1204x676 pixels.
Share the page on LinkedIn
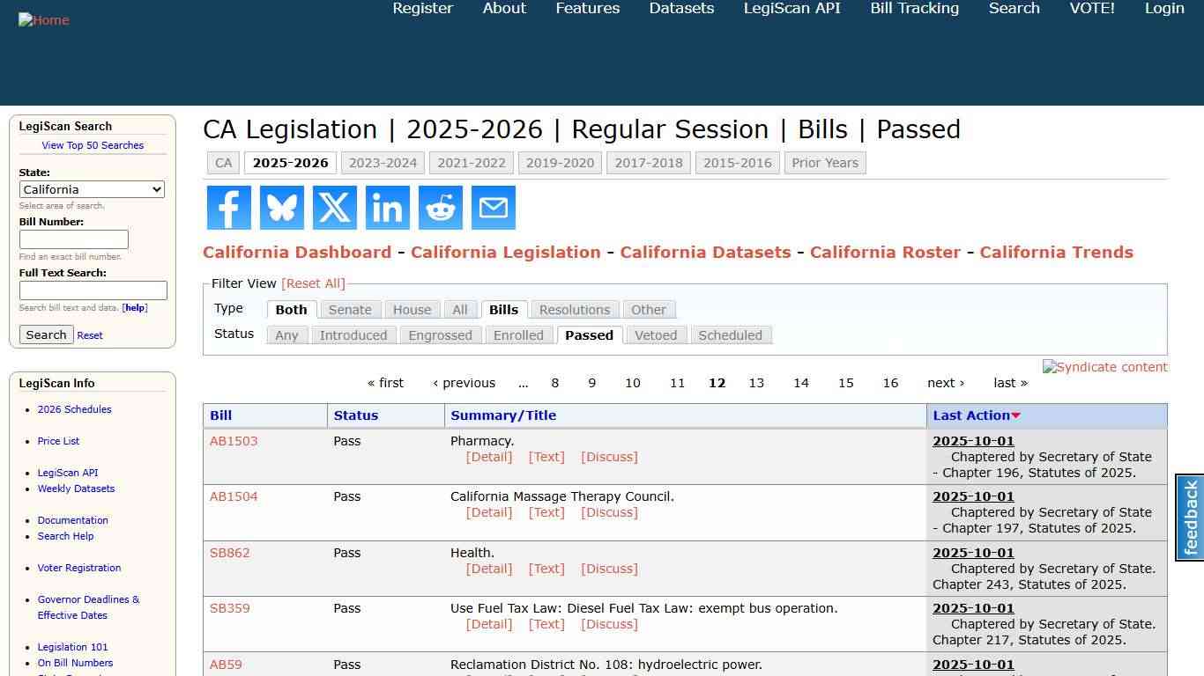tap(387, 208)
